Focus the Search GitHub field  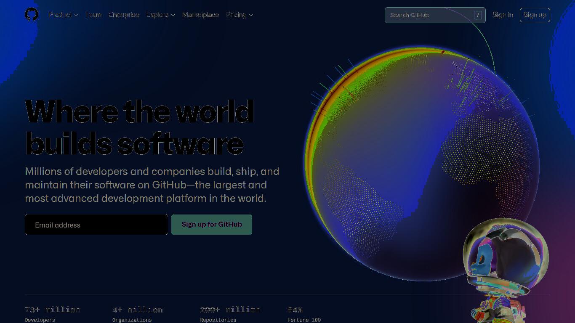[x=435, y=15]
